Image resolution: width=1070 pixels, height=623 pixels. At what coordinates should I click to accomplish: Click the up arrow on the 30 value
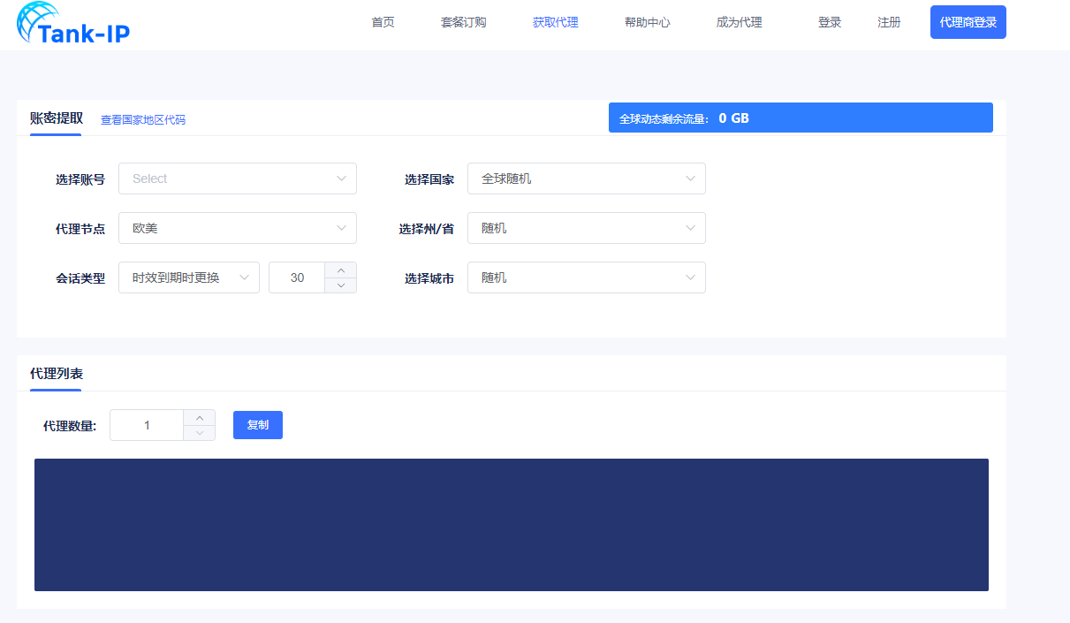tap(342, 270)
